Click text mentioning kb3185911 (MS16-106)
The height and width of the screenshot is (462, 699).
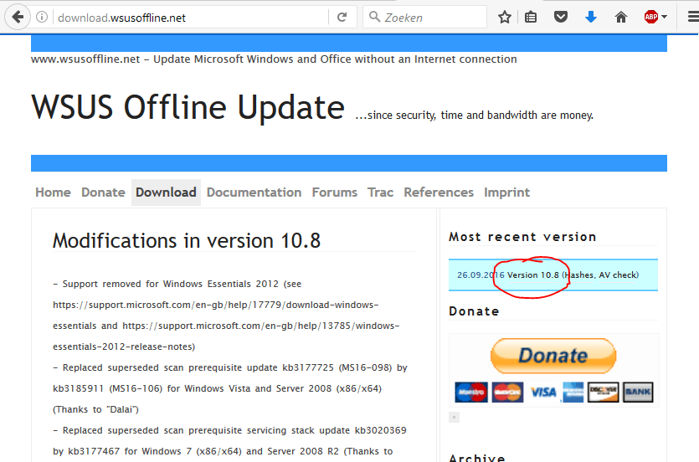click(x=107, y=388)
